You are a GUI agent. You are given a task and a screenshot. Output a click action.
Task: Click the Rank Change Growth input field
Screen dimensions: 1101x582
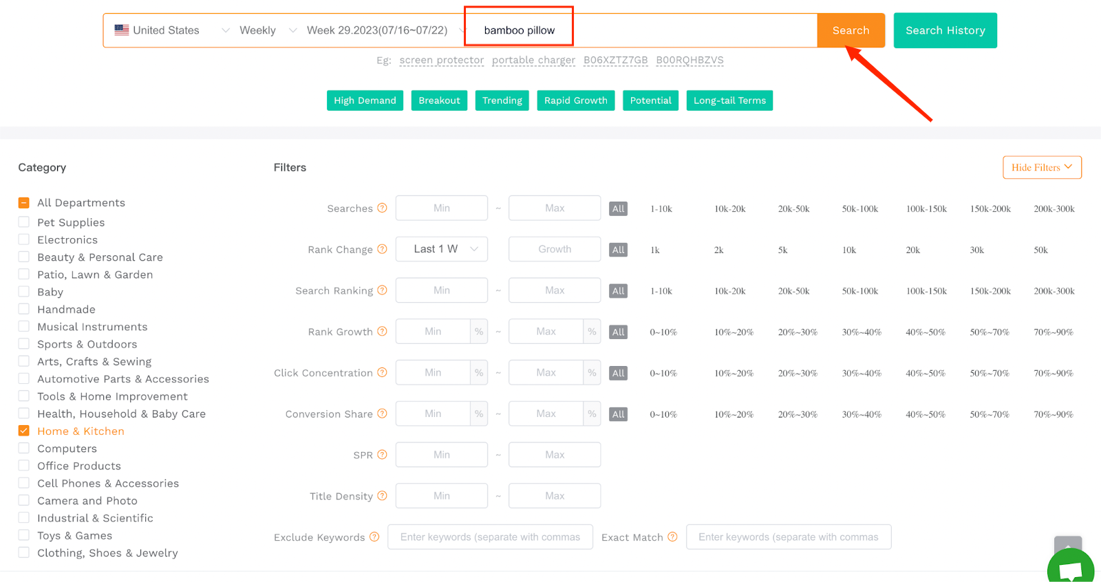tap(555, 249)
